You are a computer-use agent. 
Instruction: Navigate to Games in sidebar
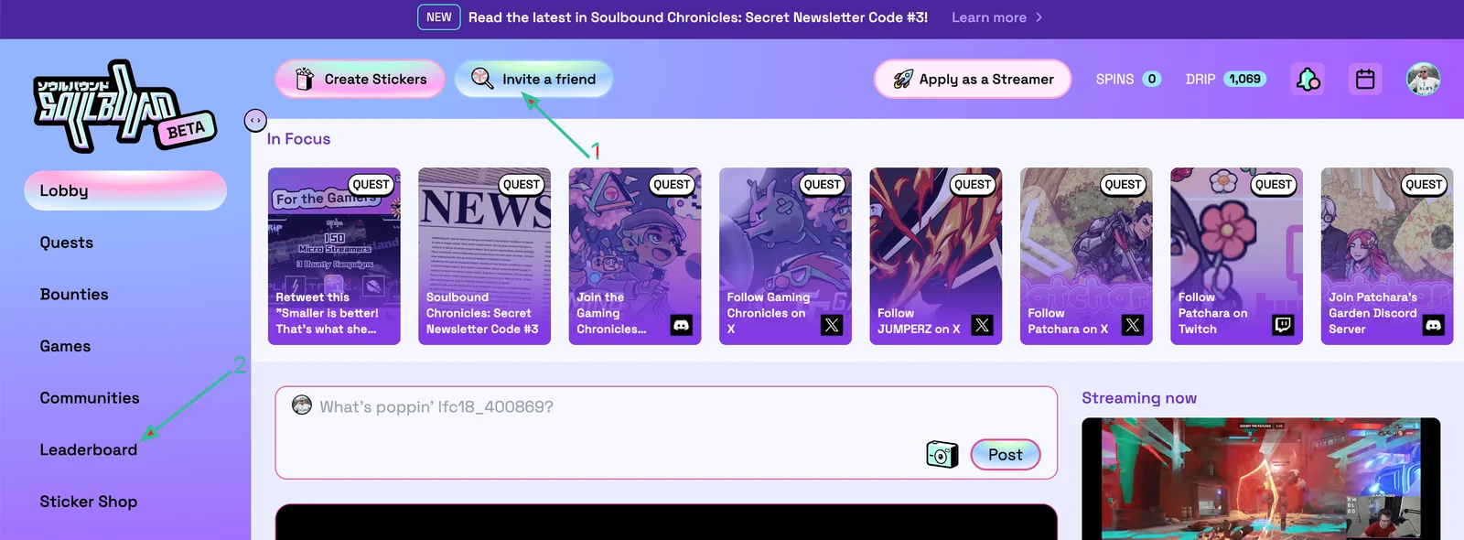(x=65, y=346)
